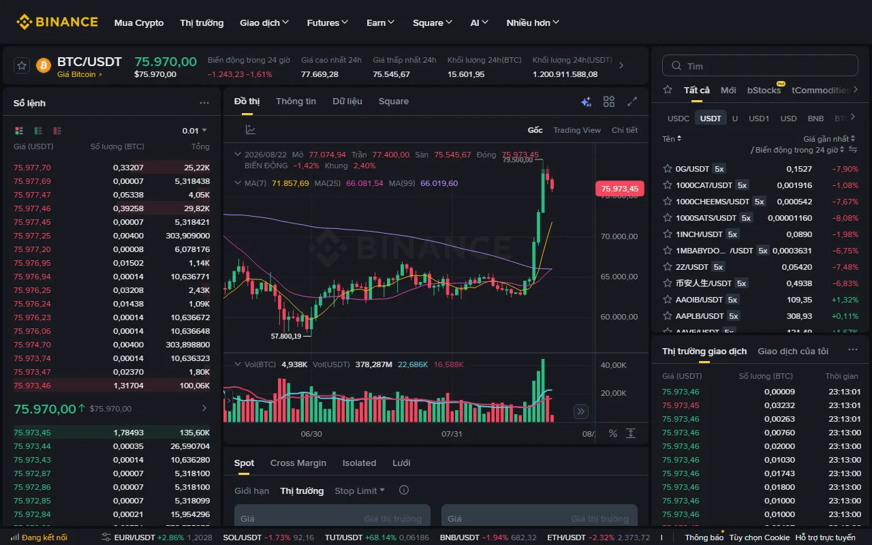Show sell orders only layout
This screenshot has width=872, height=545.
(57, 130)
